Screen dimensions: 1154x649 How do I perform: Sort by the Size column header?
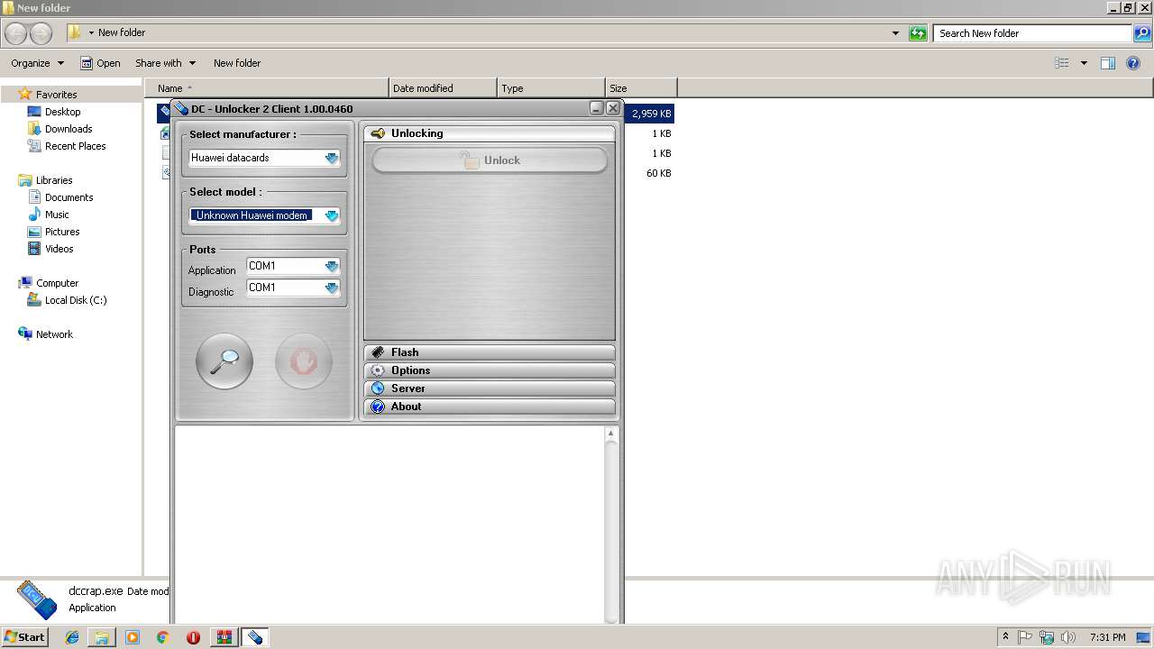(641, 88)
